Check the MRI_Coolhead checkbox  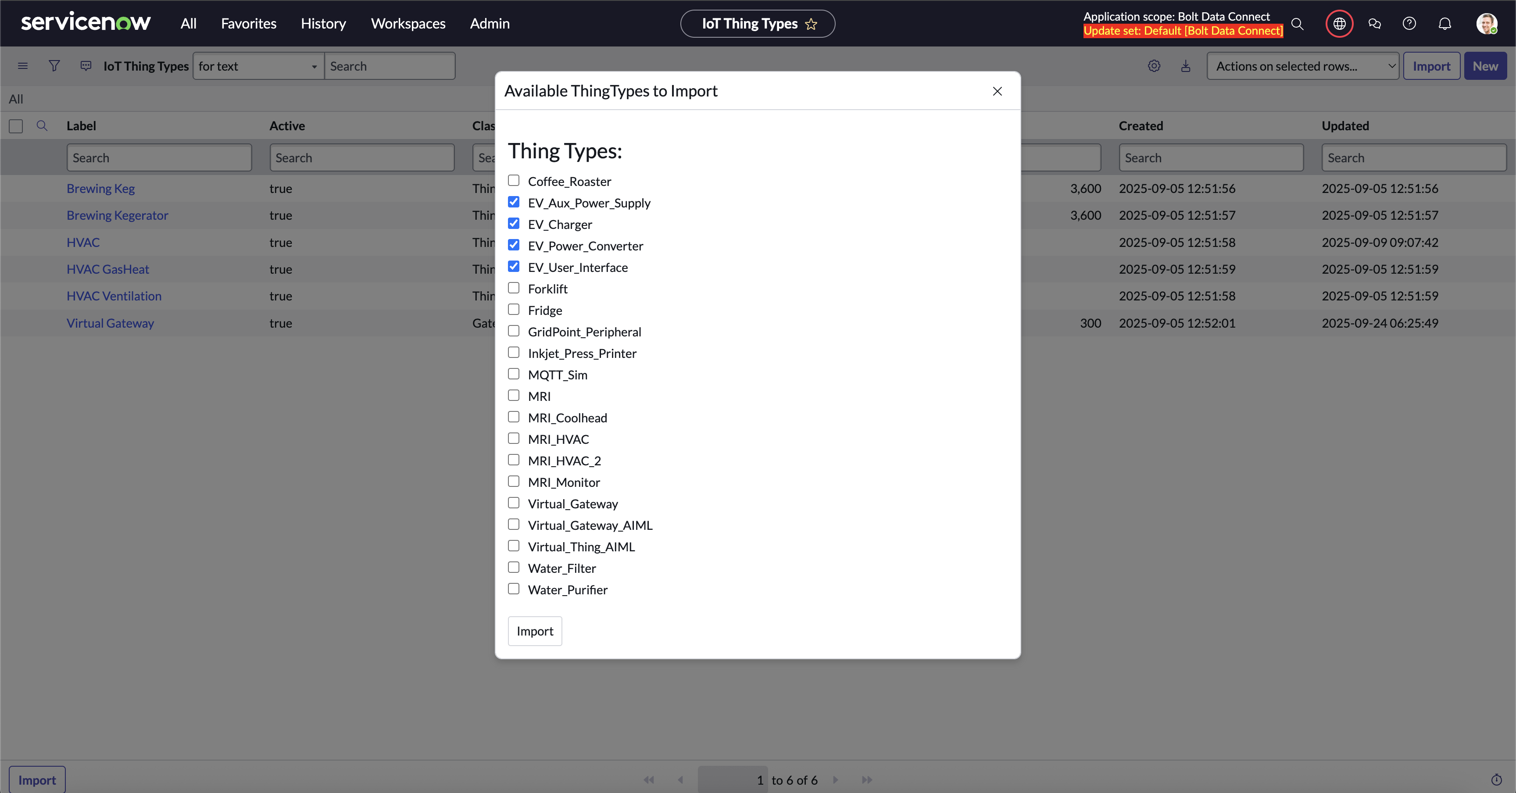pyautogui.click(x=514, y=417)
